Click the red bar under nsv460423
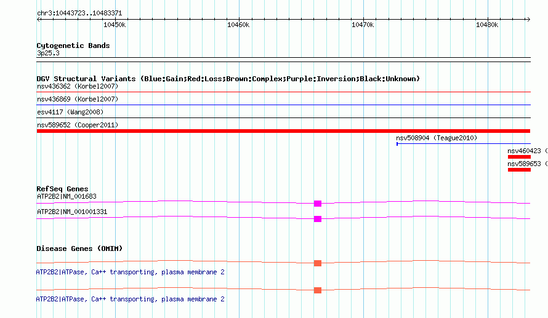The image size is (548, 318). [x=519, y=157]
